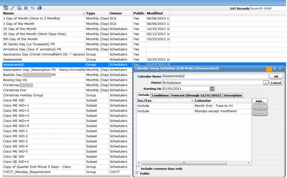Click the Owner column header
This screenshot has width=287, height=178.
(x=121, y=13)
